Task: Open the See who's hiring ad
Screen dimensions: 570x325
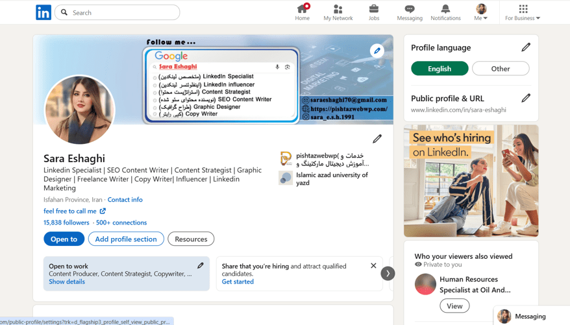Action: tap(471, 181)
